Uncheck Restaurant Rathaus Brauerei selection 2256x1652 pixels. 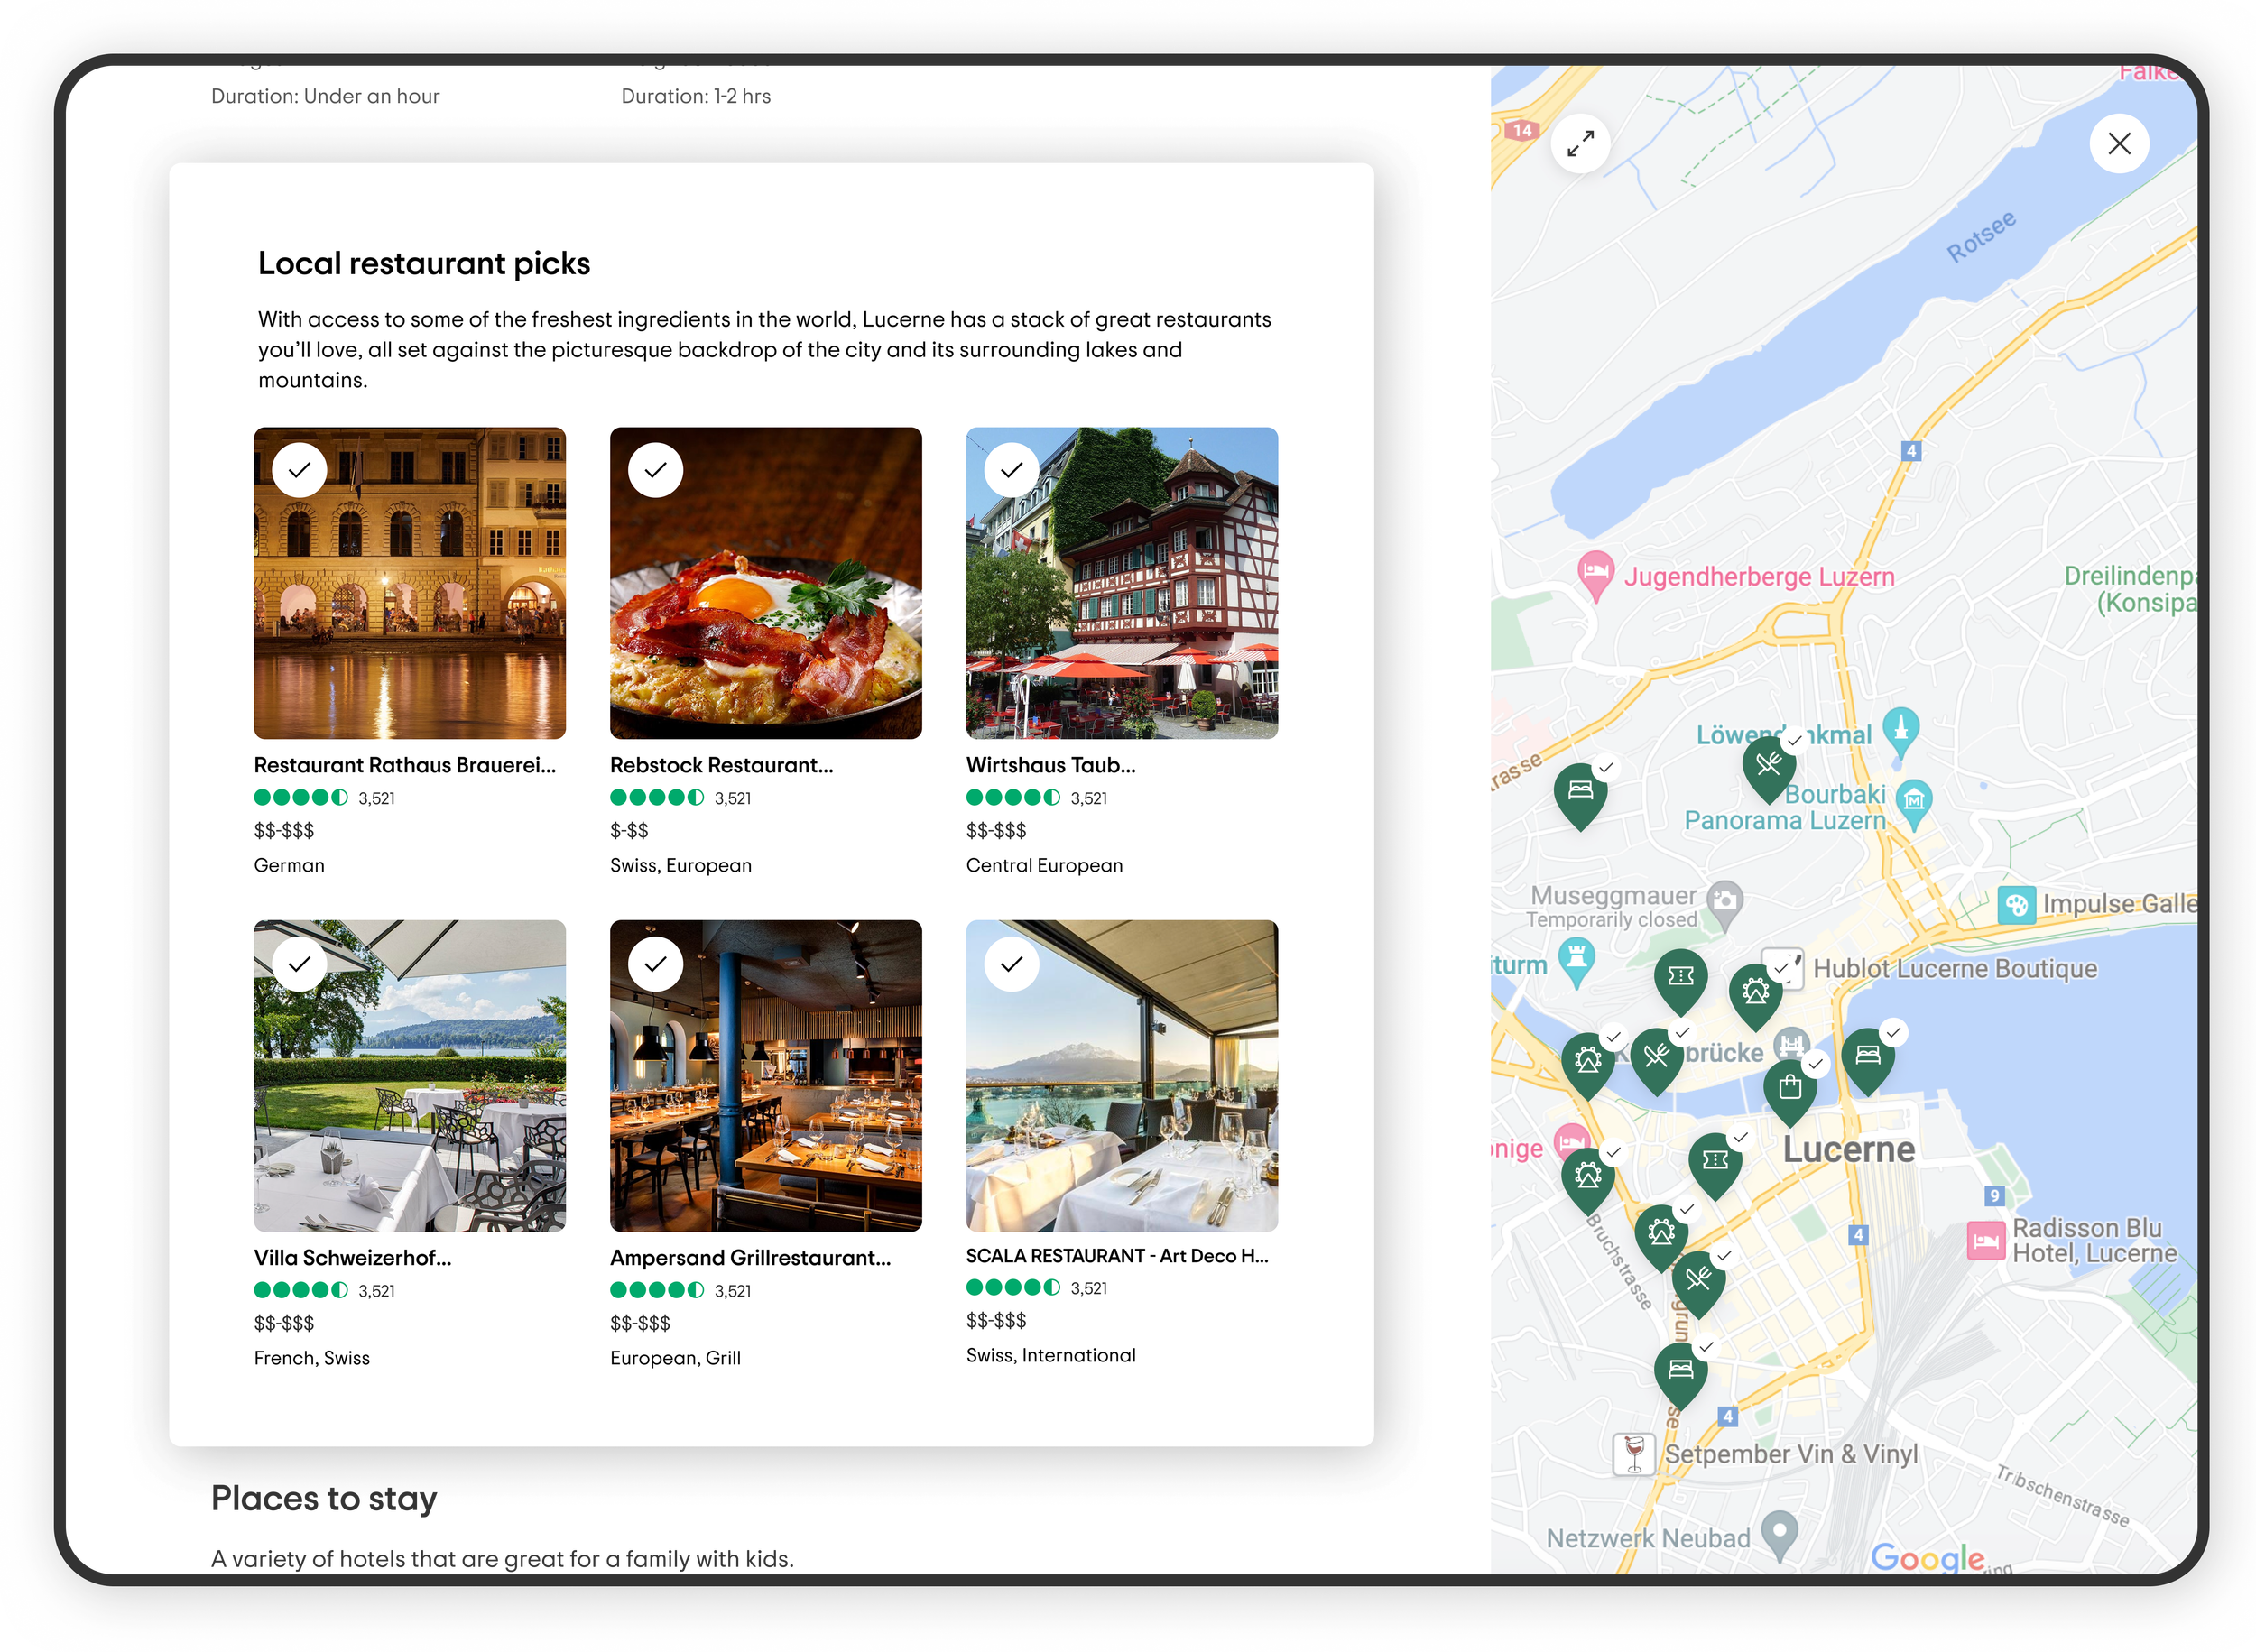(299, 470)
